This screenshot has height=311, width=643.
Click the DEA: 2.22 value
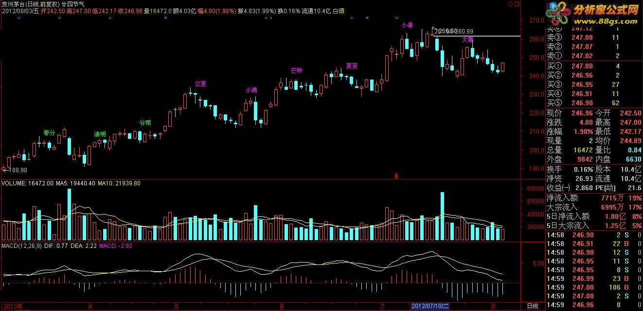pyautogui.click(x=83, y=246)
